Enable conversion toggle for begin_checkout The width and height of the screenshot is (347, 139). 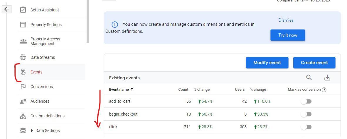click(306, 114)
